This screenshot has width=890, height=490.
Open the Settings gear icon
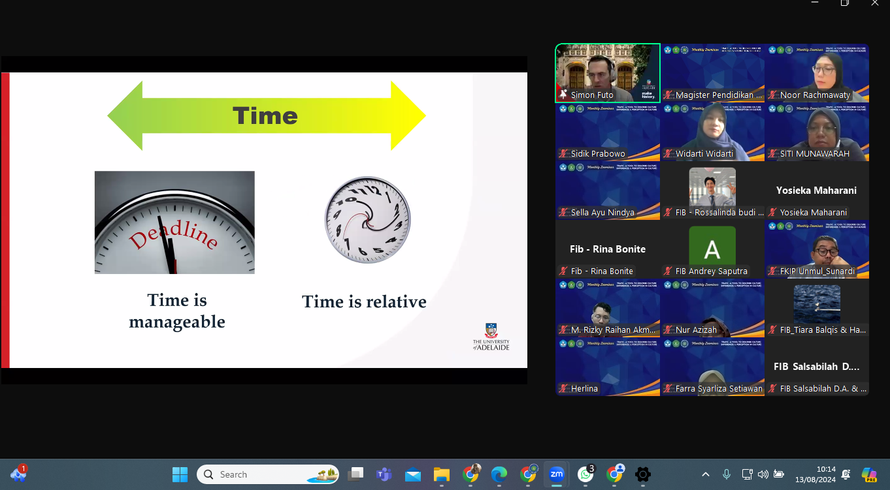point(643,474)
